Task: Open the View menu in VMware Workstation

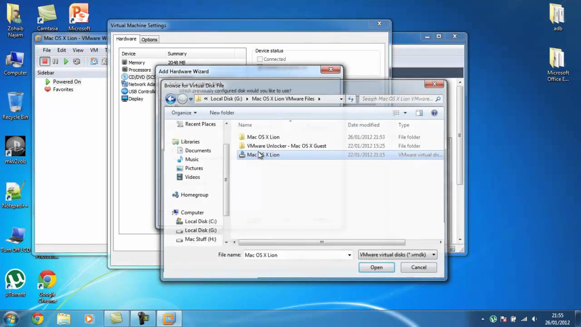Action: (x=78, y=50)
